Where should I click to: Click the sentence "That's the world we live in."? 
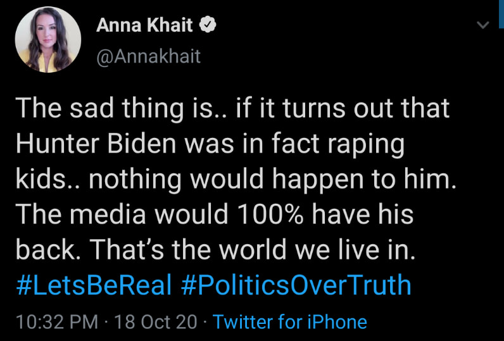[252, 251]
